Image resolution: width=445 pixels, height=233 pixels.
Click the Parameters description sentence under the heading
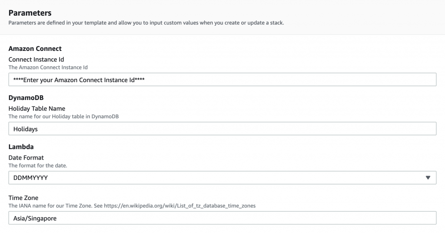146,23
